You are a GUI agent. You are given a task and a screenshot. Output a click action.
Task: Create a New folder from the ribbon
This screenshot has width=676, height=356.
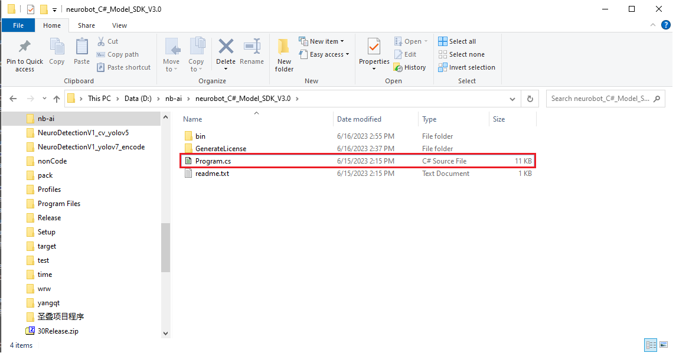coord(284,55)
